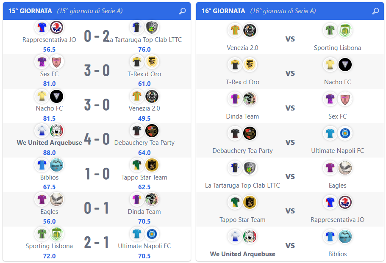Click the Dinda Team crest in 16° Giornata
Image resolution: width=386 pixels, height=263 pixels.
250,99
